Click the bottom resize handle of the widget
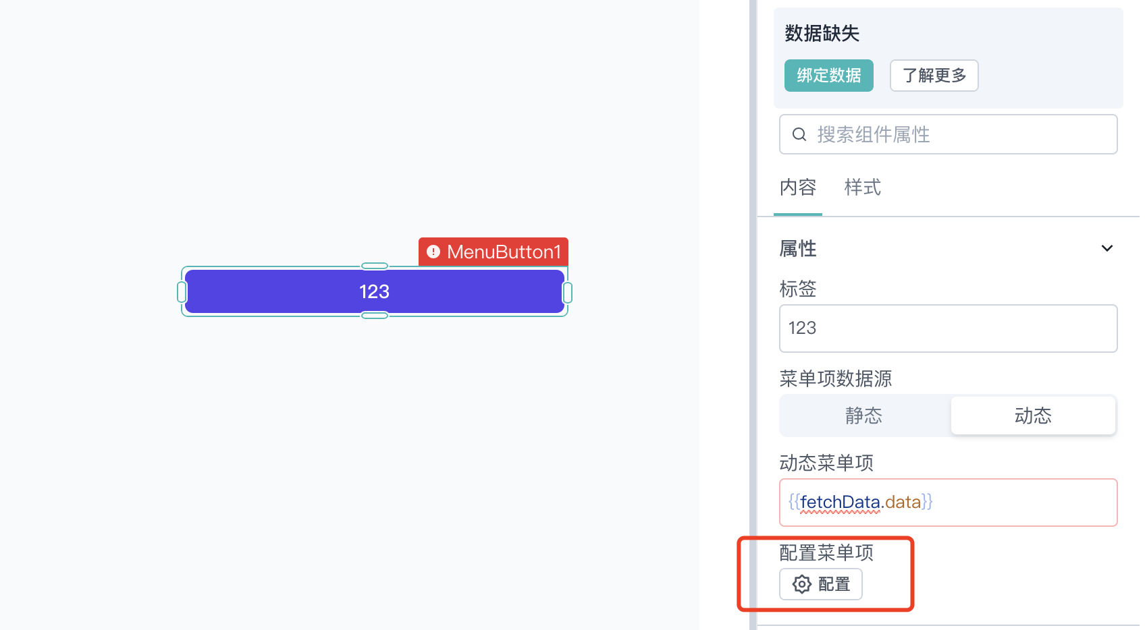This screenshot has width=1145, height=630. pyautogui.click(x=375, y=315)
